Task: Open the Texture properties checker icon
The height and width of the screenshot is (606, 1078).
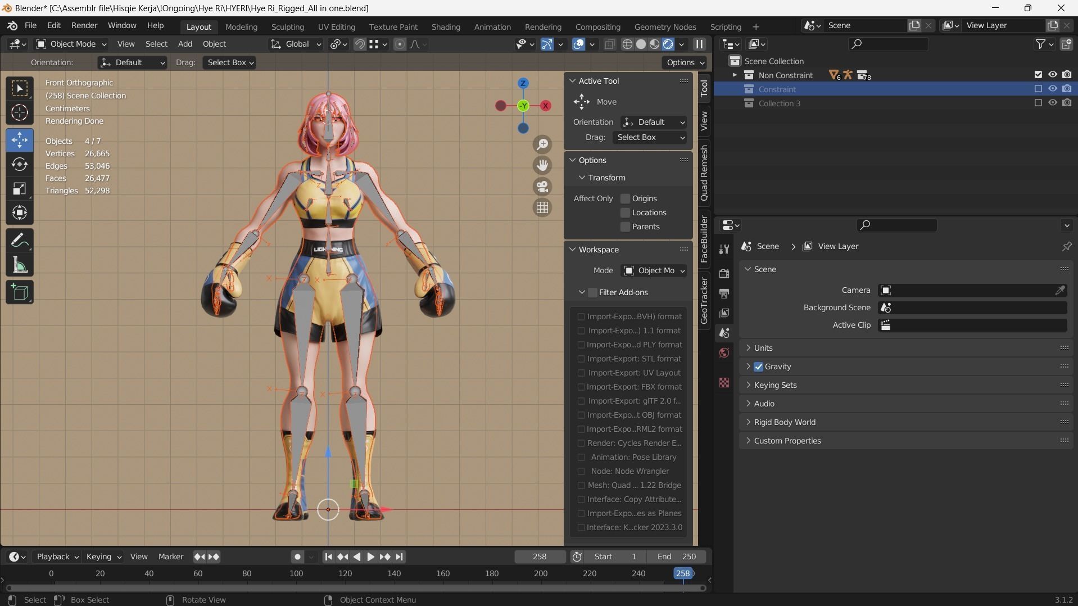Action: (x=724, y=383)
